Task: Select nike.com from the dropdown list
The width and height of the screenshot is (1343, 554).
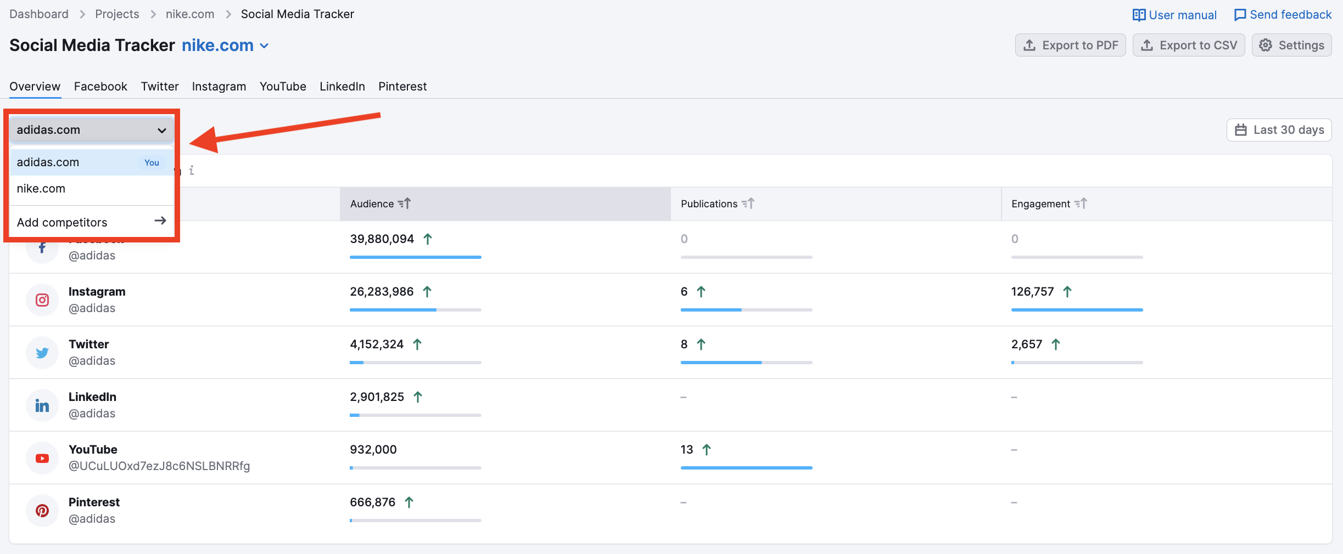Action: (x=41, y=189)
